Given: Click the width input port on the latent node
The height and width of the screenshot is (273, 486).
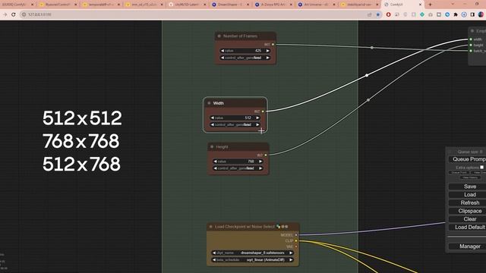Looking at the screenshot, I should (x=471, y=39).
